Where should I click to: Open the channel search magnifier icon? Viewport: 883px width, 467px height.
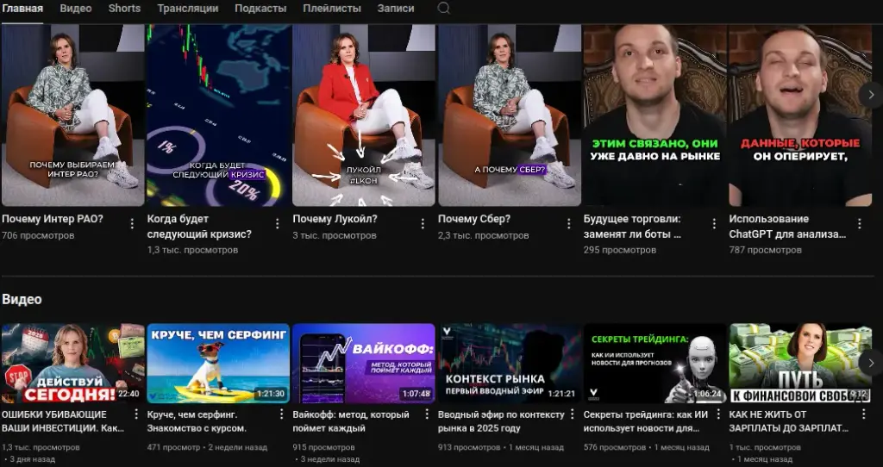pyautogui.click(x=444, y=9)
